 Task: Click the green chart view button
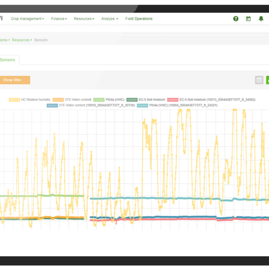point(268,80)
